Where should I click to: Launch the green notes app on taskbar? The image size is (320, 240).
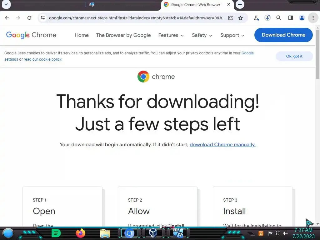click(x=56, y=233)
